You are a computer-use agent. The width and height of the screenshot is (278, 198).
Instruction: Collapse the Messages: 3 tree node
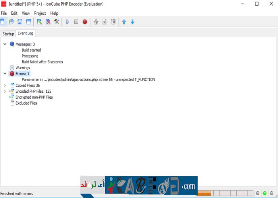click(x=5, y=44)
